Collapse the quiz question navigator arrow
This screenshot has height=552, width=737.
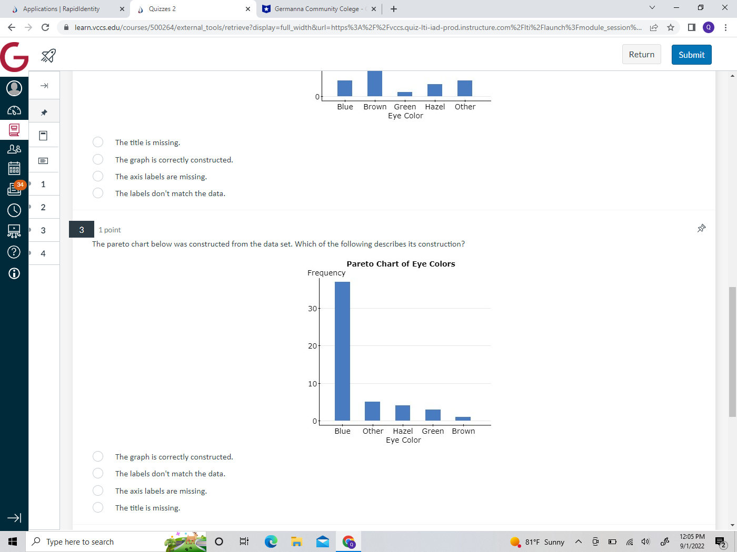pos(44,86)
